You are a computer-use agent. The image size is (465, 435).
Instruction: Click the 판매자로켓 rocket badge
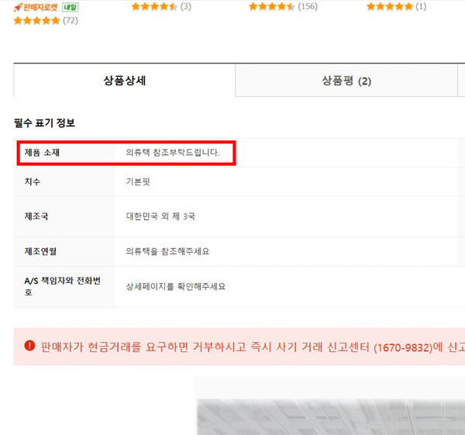point(36,7)
